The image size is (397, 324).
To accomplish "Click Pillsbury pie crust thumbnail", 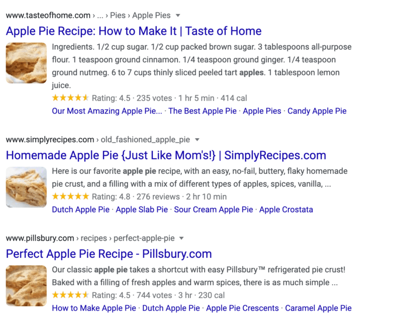I will 26,286.
